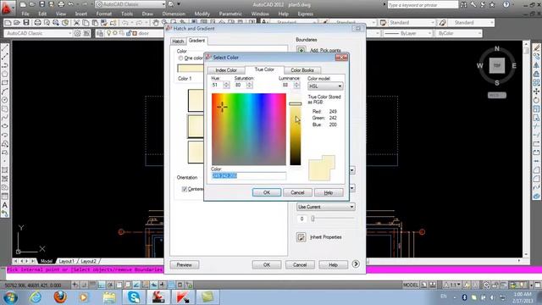Click the New drawing icon in standard toolbar

[8, 23]
